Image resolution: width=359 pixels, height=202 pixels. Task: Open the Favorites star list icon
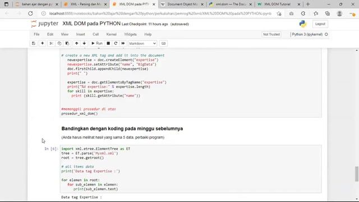316,13
